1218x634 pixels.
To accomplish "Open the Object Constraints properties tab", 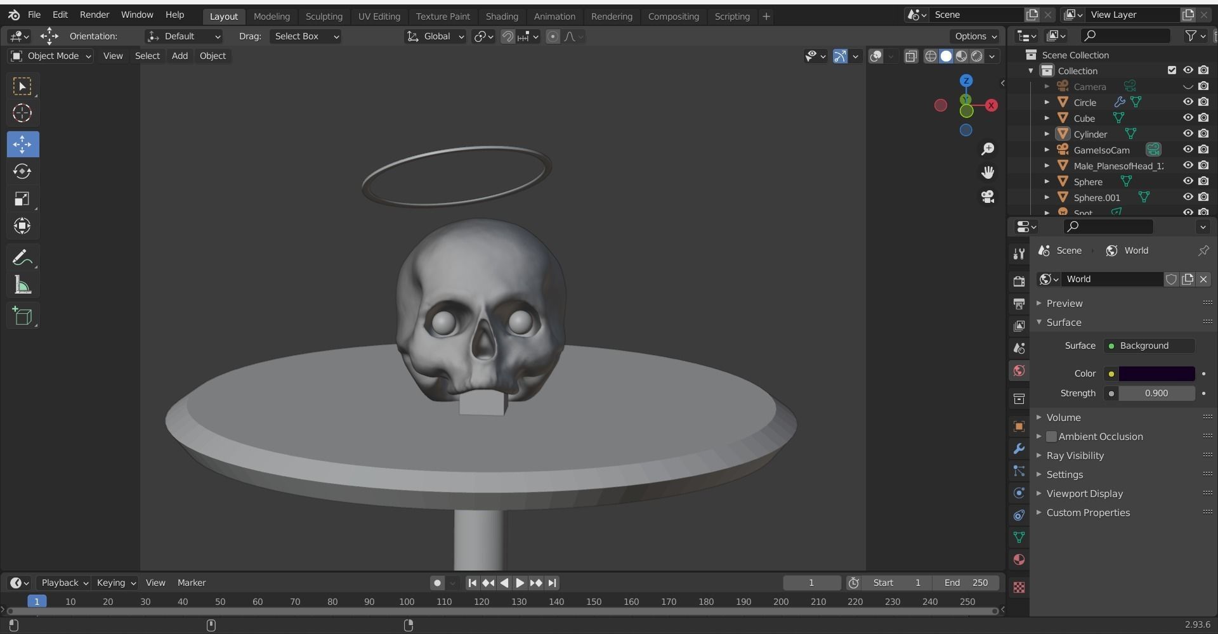I will tap(1019, 515).
